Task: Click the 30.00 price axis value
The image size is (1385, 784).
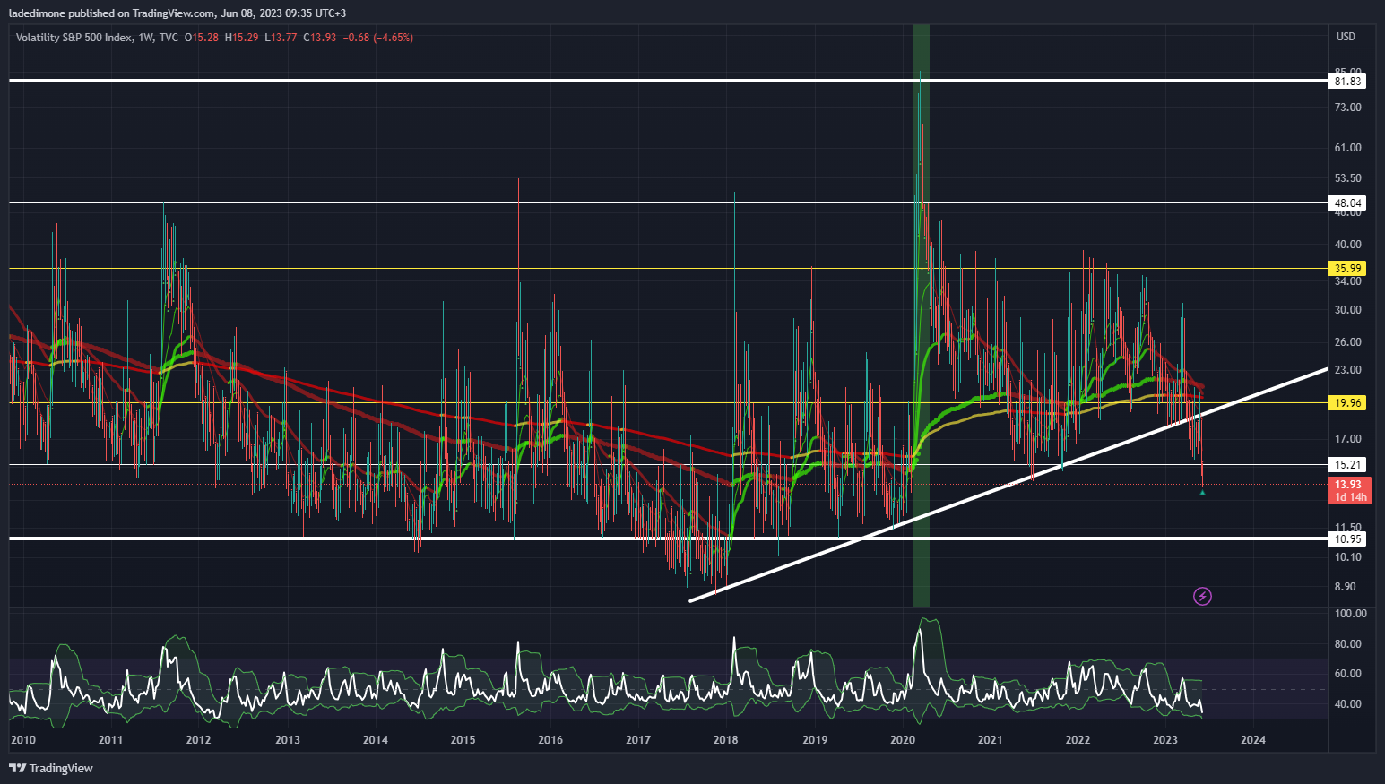Action: click(1347, 310)
